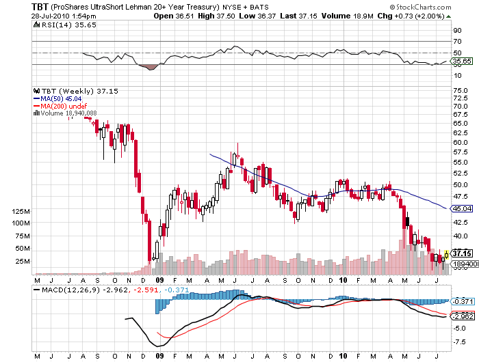
Task: Click the 50M volume axis label
Action: coord(23,249)
